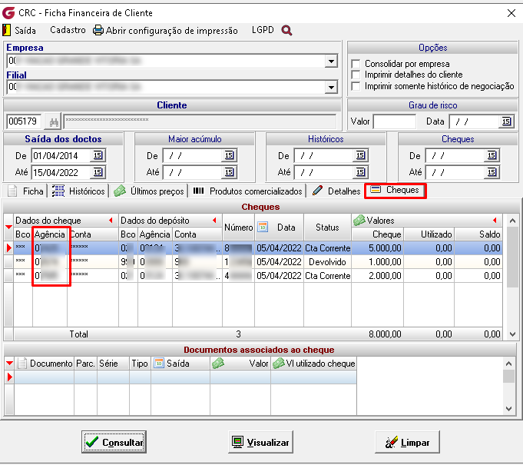This screenshot has width=523, height=465.
Task: Enable Imprimir detalhes do cliente checkbox
Action: [356, 75]
